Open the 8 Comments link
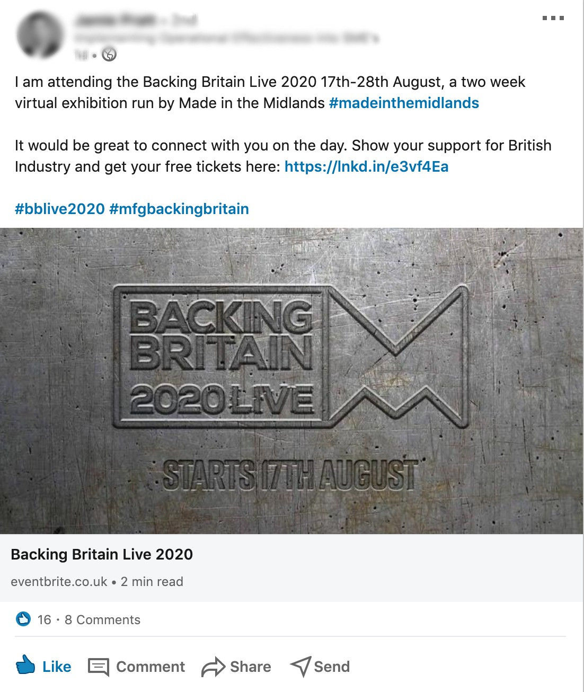Image resolution: width=584 pixels, height=692 pixels. coord(102,620)
